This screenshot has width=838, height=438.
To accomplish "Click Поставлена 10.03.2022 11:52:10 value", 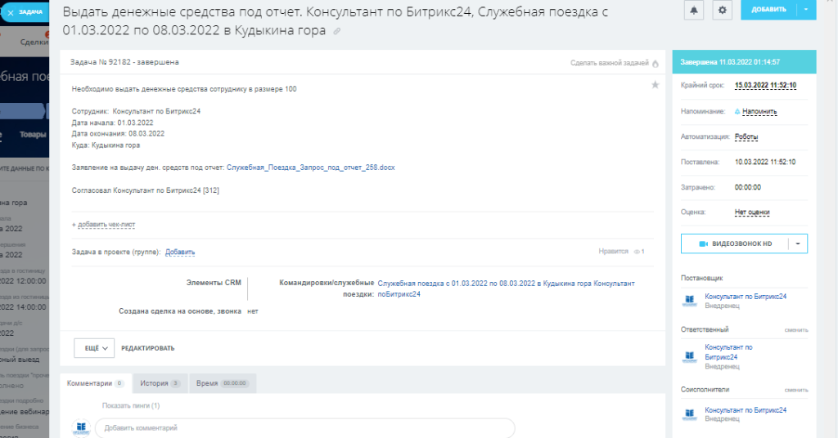I will point(765,162).
